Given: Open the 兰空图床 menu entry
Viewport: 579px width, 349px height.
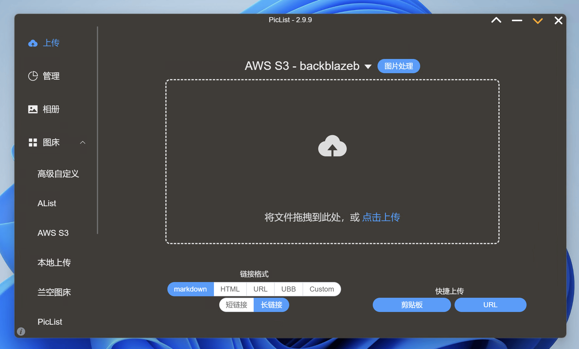Looking at the screenshot, I should [54, 292].
